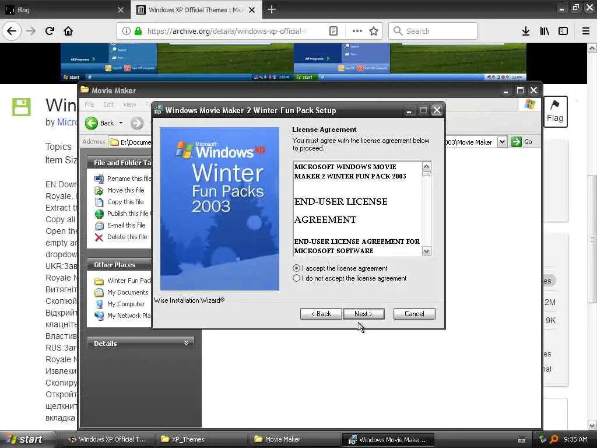This screenshot has width=597, height=448.
Task: Click the Windows flag logo in explorer toolbar
Action: coord(529,104)
